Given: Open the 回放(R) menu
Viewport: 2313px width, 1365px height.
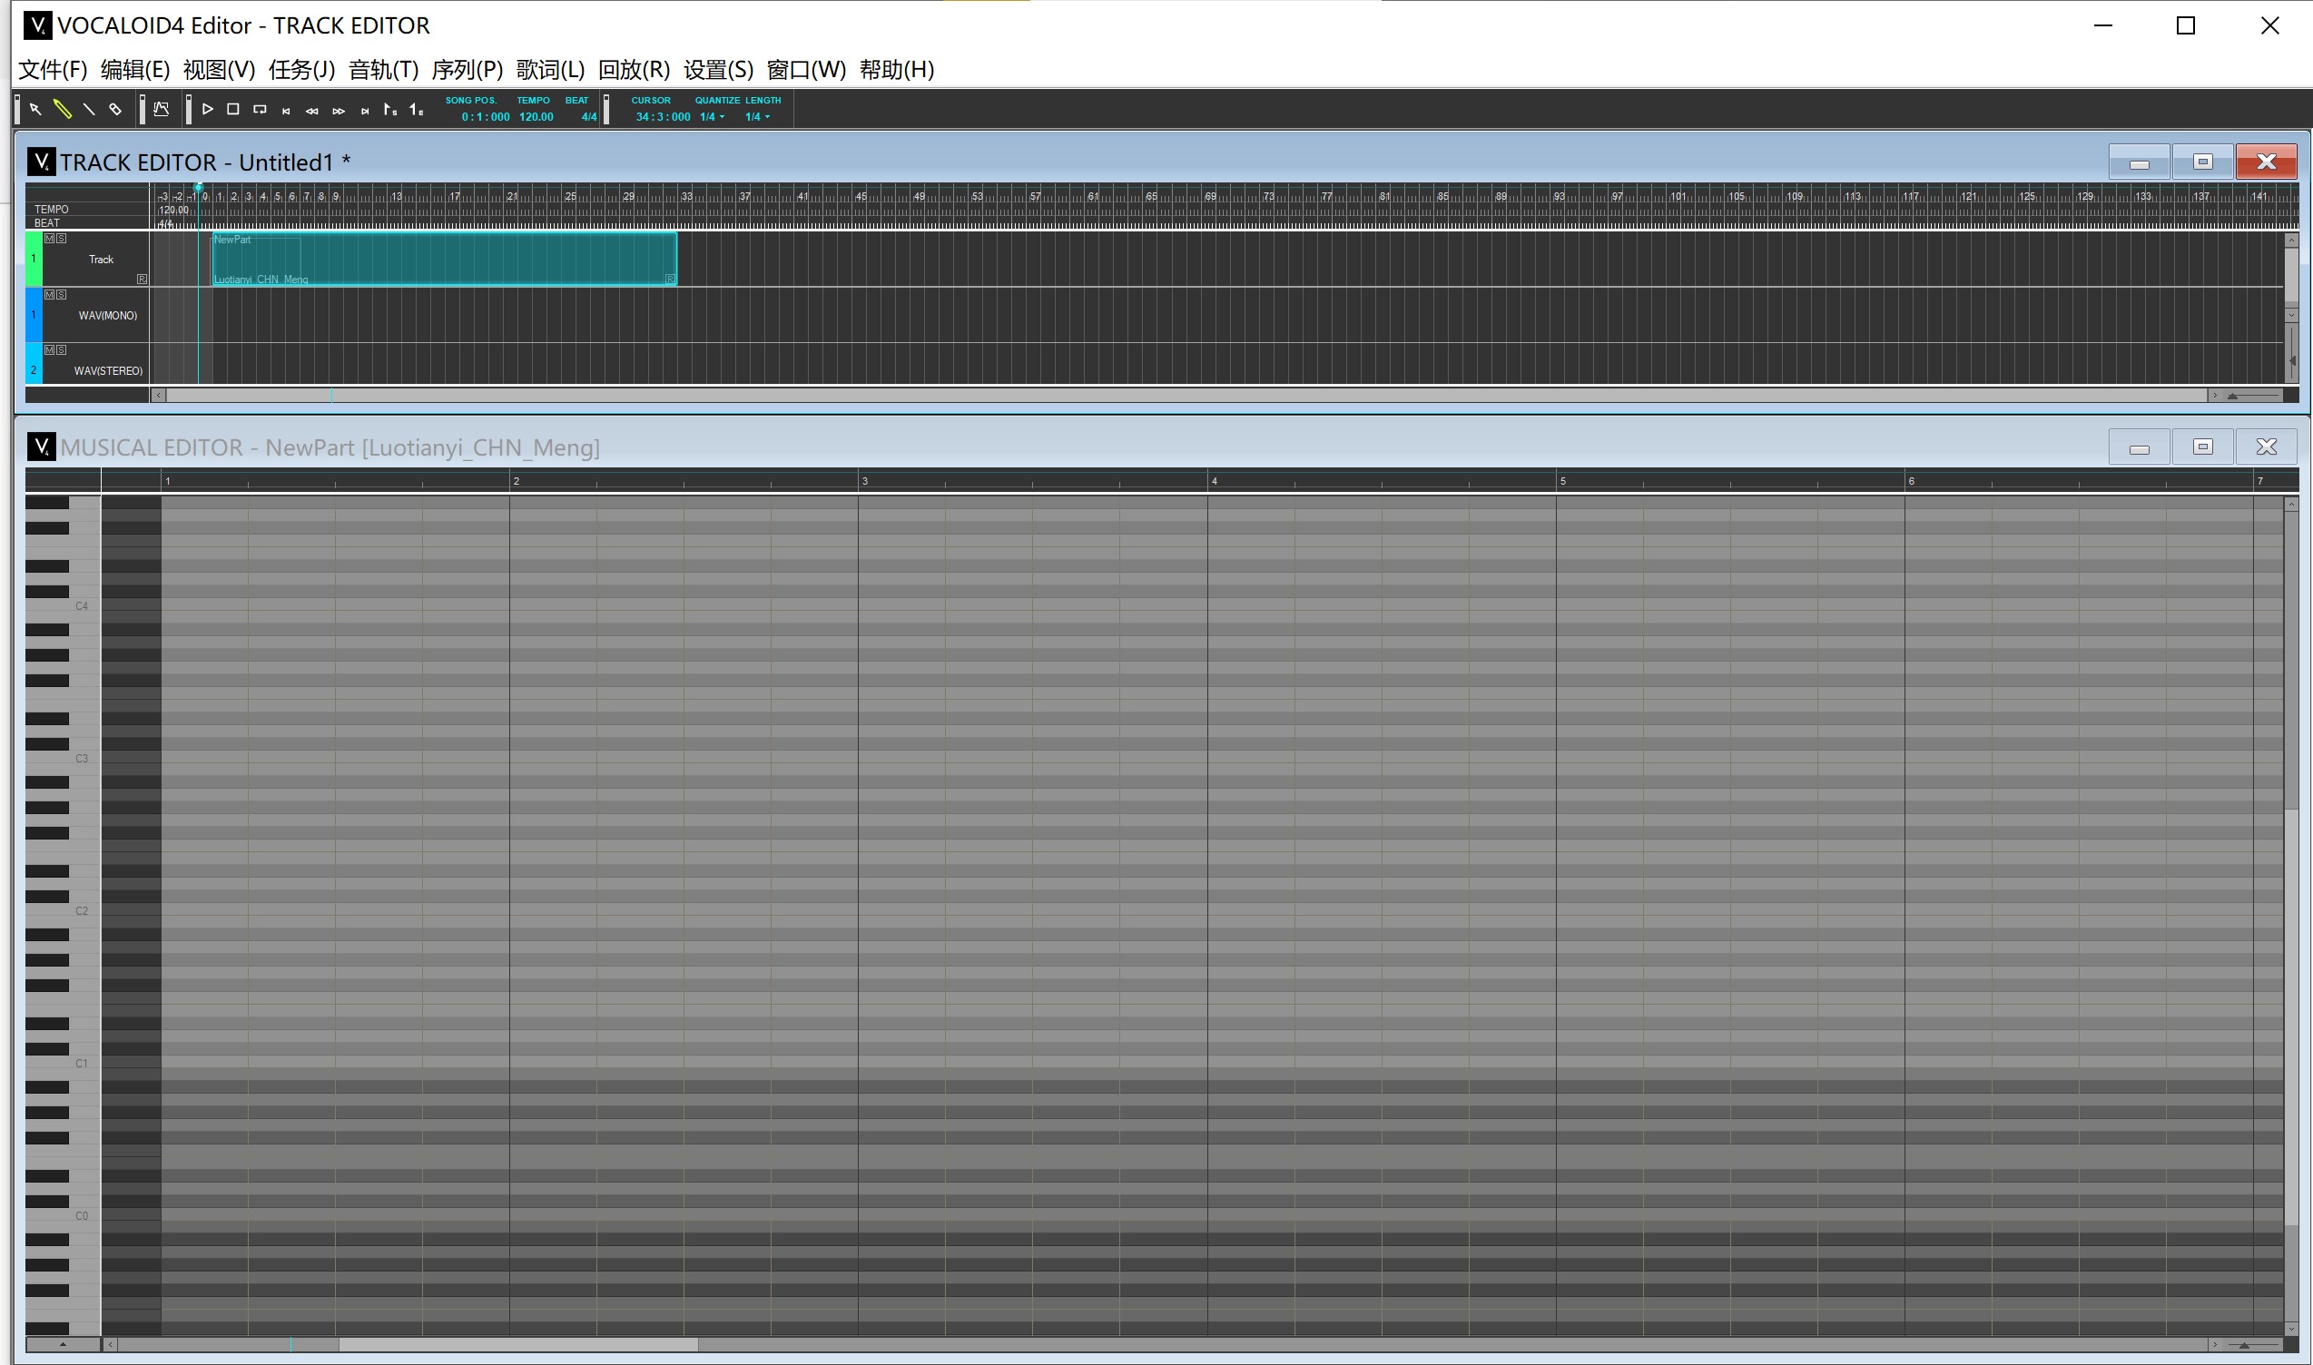Looking at the screenshot, I should pyautogui.click(x=634, y=70).
